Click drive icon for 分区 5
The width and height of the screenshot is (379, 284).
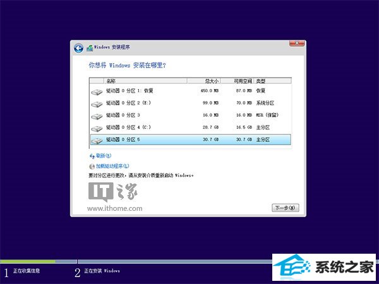[x=97, y=141]
